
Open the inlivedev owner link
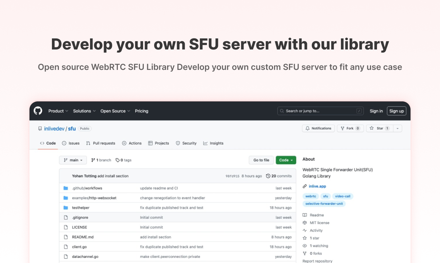(54, 128)
